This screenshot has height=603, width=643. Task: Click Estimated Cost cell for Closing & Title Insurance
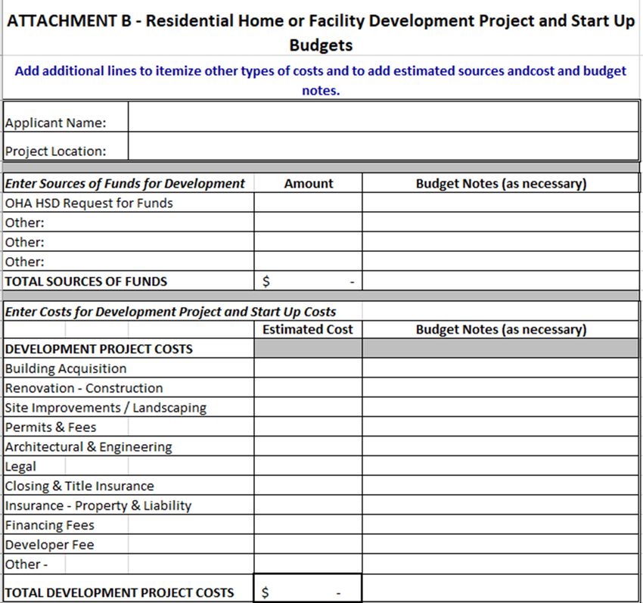coord(308,485)
